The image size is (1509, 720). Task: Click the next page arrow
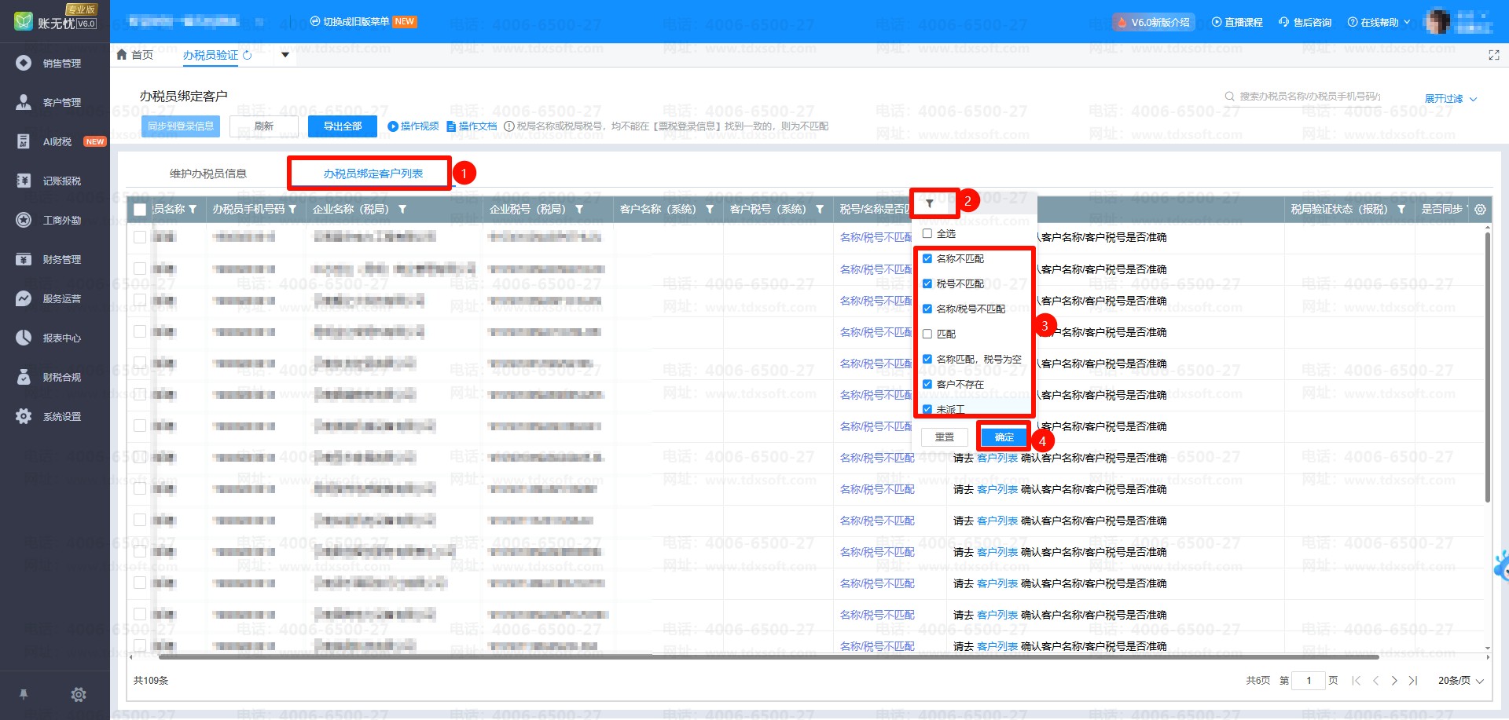tap(1394, 681)
